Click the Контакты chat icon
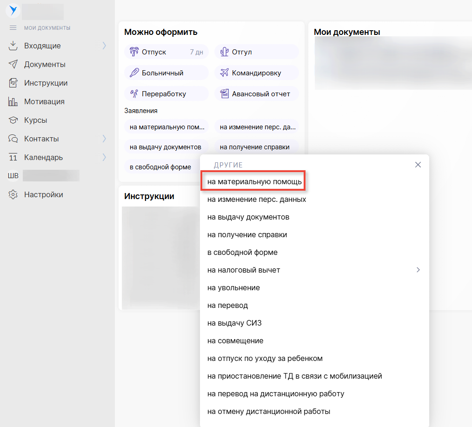The image size is (472, 427). point(13,139)
